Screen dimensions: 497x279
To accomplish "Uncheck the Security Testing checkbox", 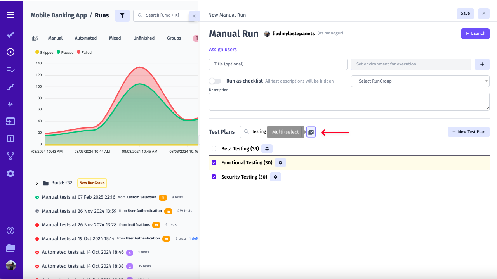I will [x=214, y=177].
